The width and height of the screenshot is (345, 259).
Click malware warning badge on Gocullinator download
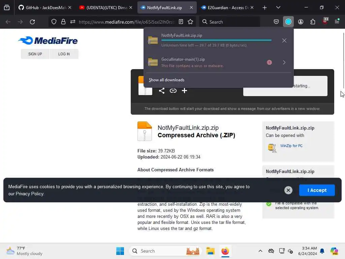coord(269,62)
